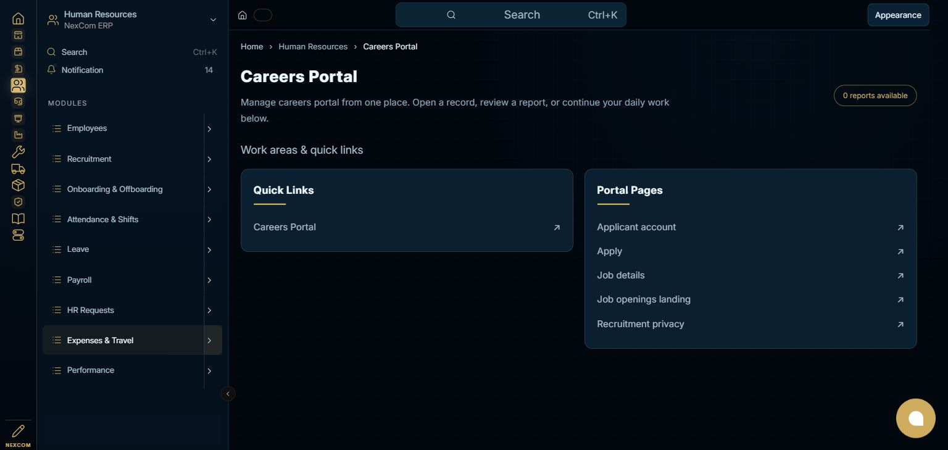Click the NEXCOM pencil logo icon
The height and width of the screenshot is (450, 948).
coord(19,431)
